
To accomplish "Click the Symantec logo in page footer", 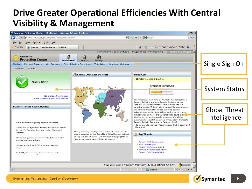I will coord(185,165).
